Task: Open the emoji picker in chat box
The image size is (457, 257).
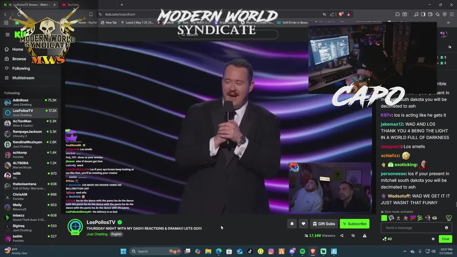Action: [x=446, y=228]
